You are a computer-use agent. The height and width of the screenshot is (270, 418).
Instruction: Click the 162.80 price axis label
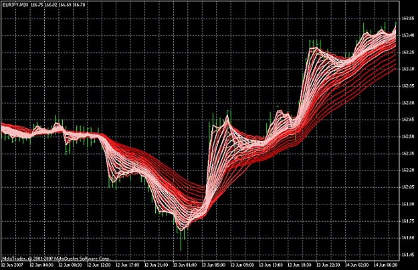[408, 103]
